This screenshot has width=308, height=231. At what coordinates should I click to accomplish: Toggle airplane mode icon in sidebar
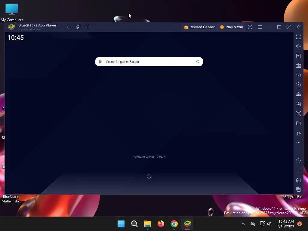pyautogui.click(x=298, y=133)
